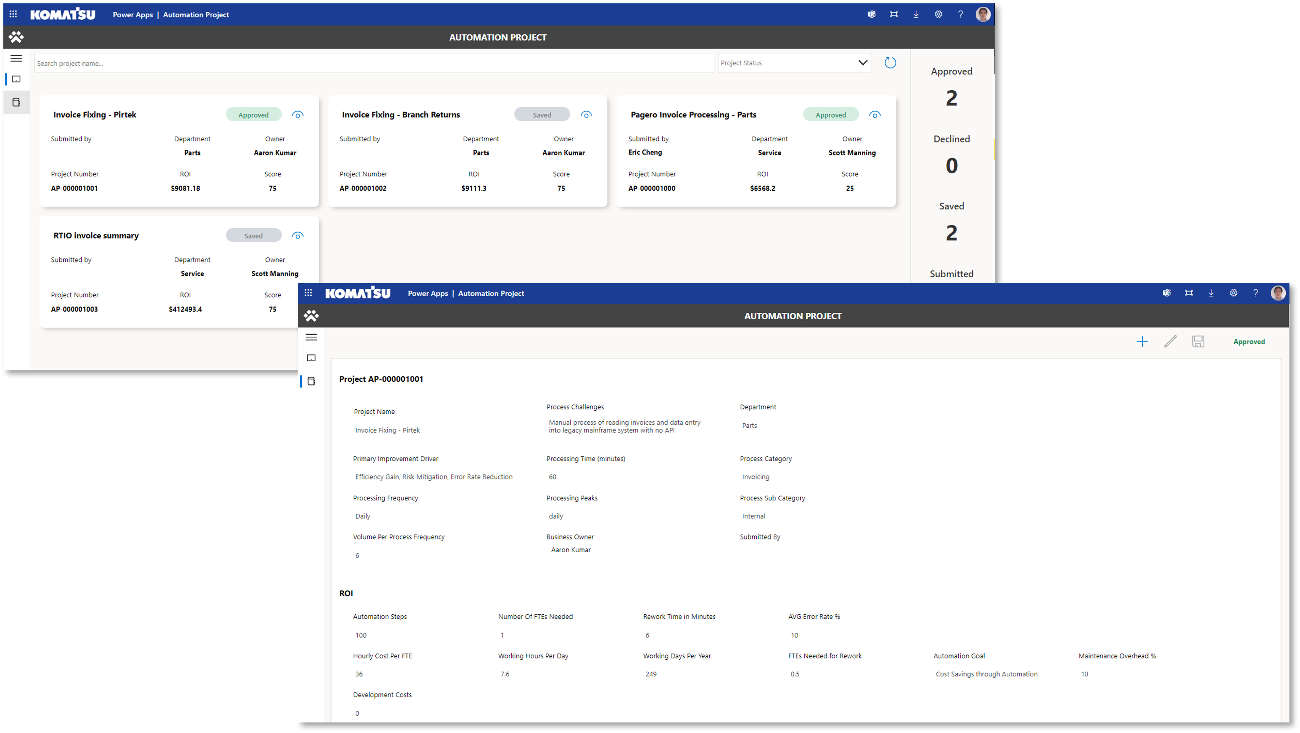Select the project details sidebar item in top window
Viewport: 1300px width, 733px height.
[x=16, y=102]
